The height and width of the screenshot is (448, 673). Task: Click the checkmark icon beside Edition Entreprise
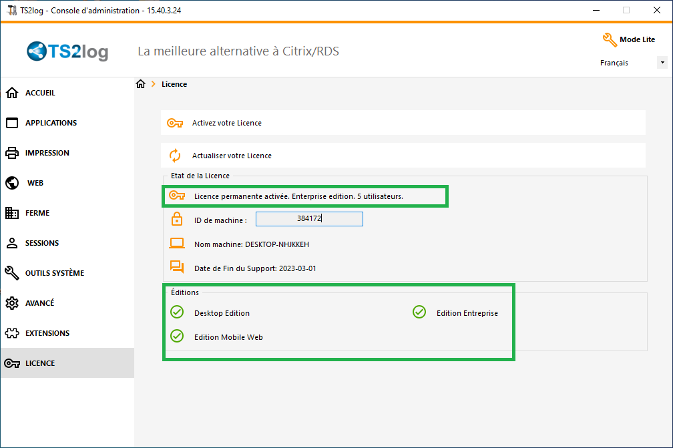pos(419,312)
